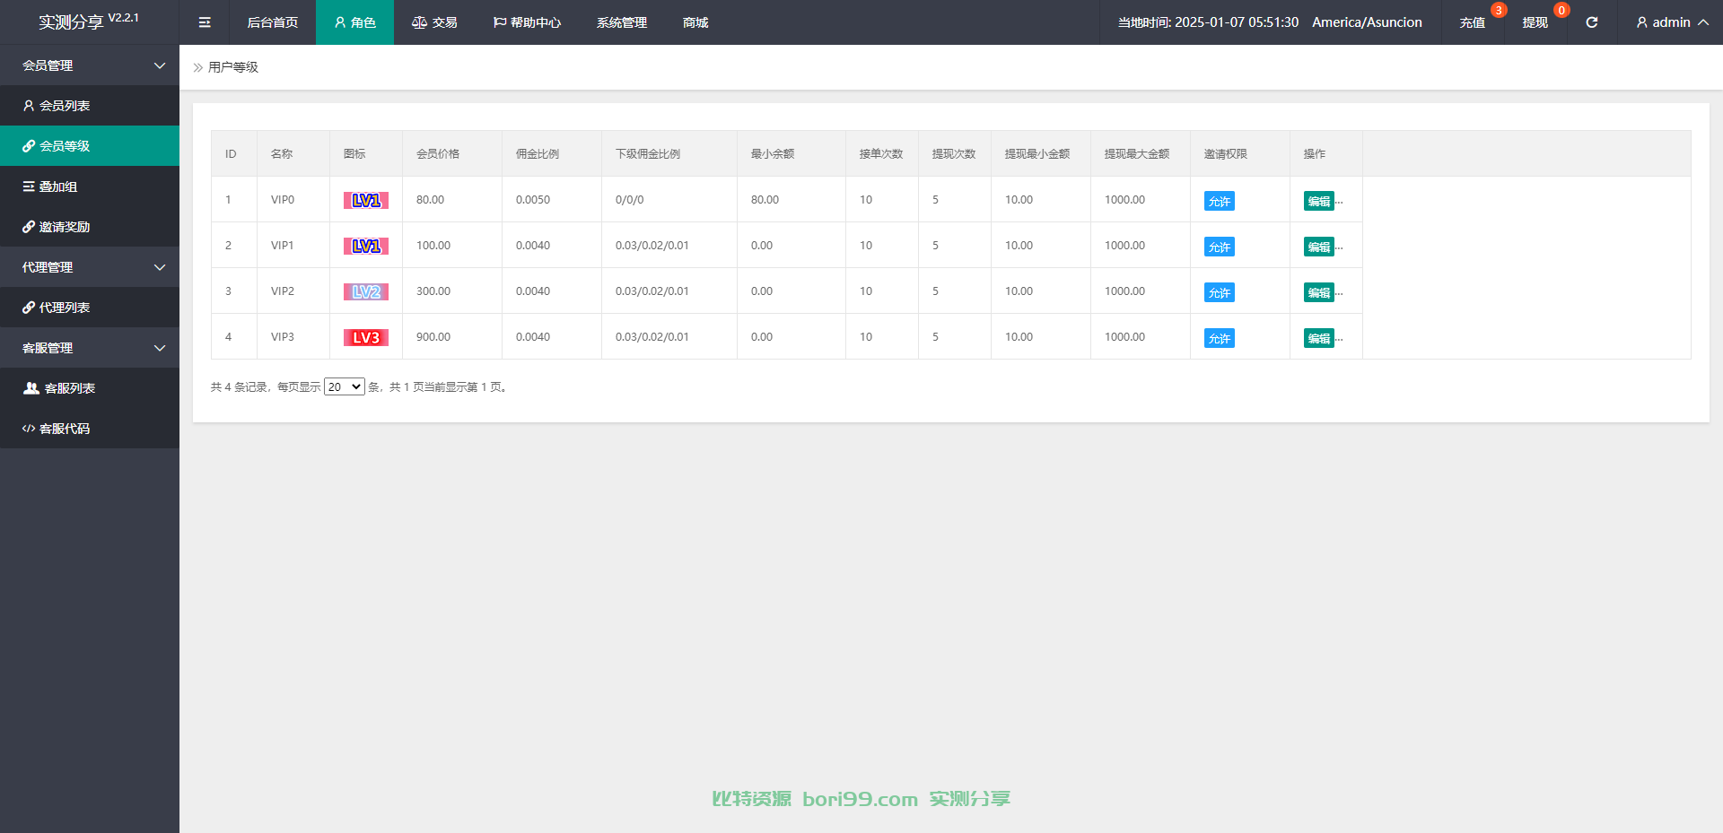This screenshot has width=1723, height=833.
Task: Open 叠加组 in the sidebar
Action: (x=90, y=187)
